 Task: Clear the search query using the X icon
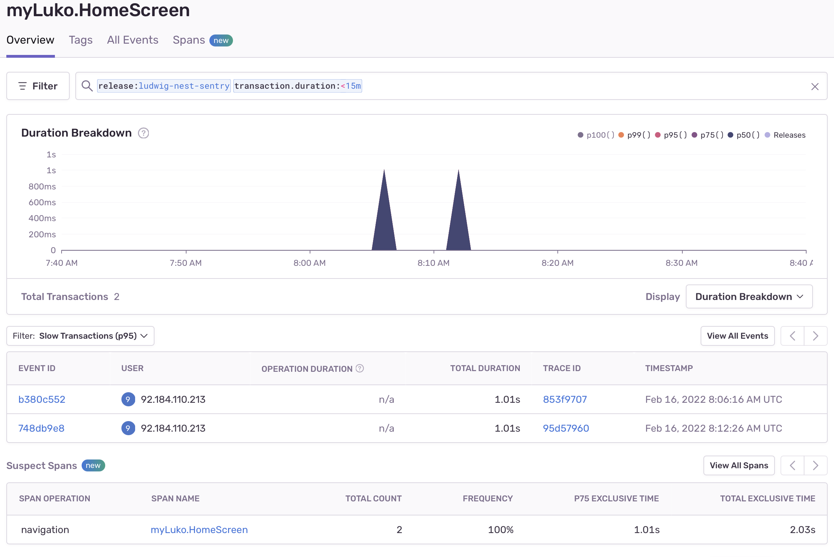(815, 86)
